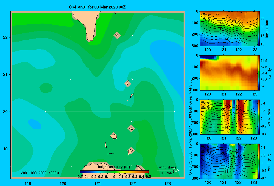
Task: Click the '200' depth contour legend entry
Action: [x=24, y=173]
